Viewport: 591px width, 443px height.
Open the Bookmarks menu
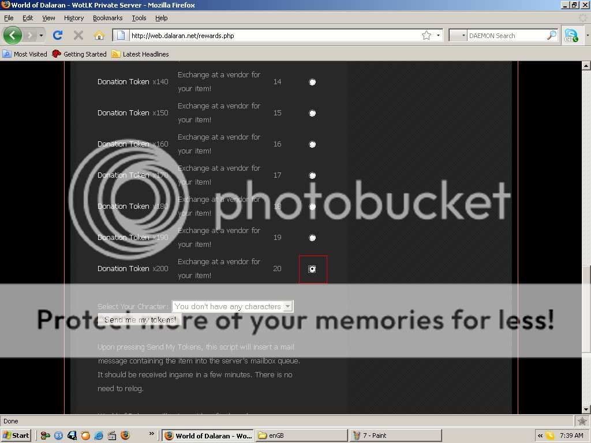click(x=107, y=18)
